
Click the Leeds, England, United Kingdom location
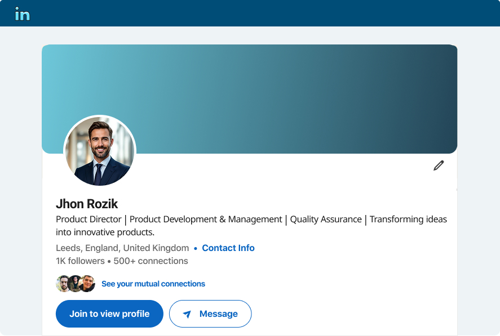tap(122, 248)
